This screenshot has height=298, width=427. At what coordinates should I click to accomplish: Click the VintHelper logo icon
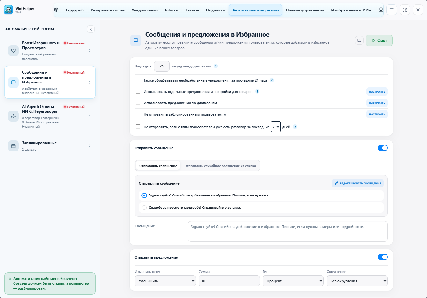point(8,10)
